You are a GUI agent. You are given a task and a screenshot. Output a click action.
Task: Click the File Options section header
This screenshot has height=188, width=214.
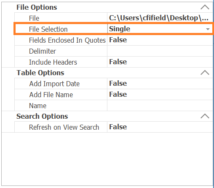tap(37, 7)
